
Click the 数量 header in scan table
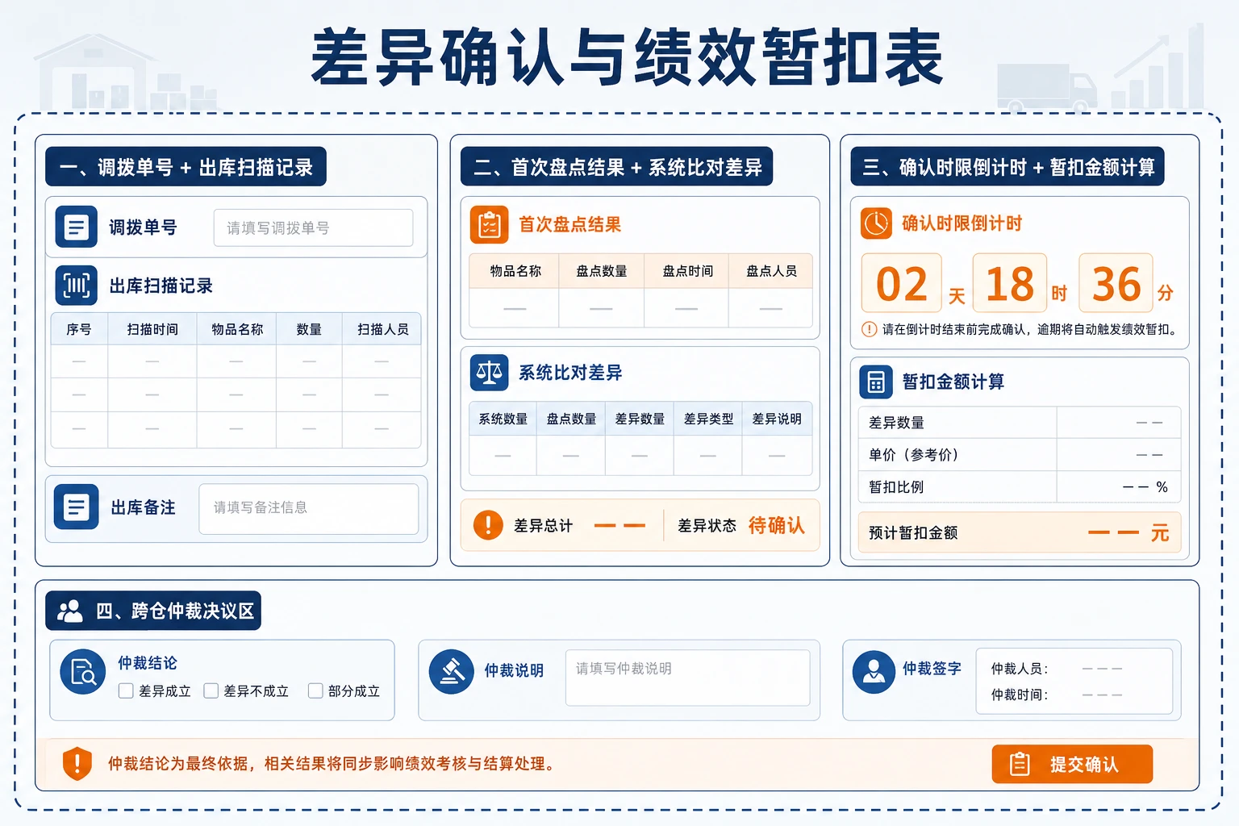(309, 329)
